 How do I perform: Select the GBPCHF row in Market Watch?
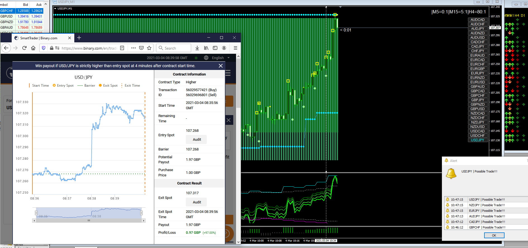click(x=22, y=11)
